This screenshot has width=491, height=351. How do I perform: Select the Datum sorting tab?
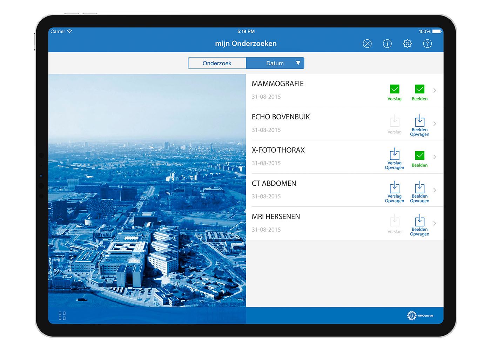pos(275,63)
